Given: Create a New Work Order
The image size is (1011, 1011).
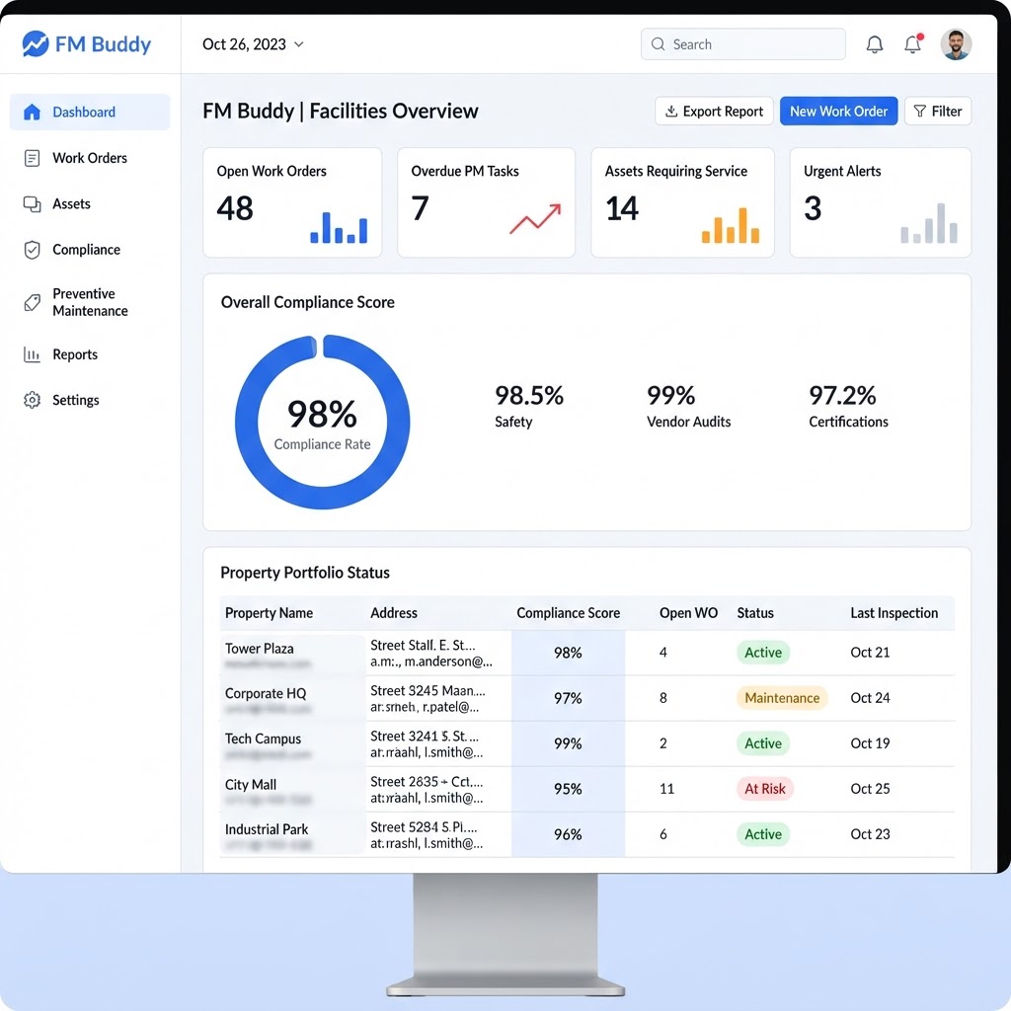Looking at the screenshot, I should (x=838, y=111).
